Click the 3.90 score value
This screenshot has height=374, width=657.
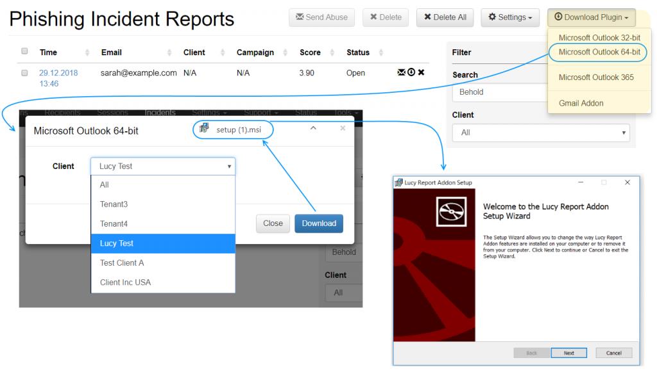coord(306,73)
